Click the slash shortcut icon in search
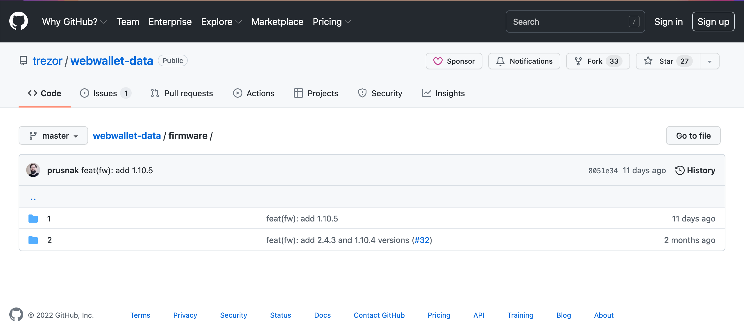 click(634, 22)
